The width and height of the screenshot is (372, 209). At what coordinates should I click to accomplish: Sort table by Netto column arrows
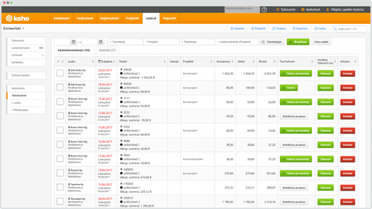tap(253, 62)
